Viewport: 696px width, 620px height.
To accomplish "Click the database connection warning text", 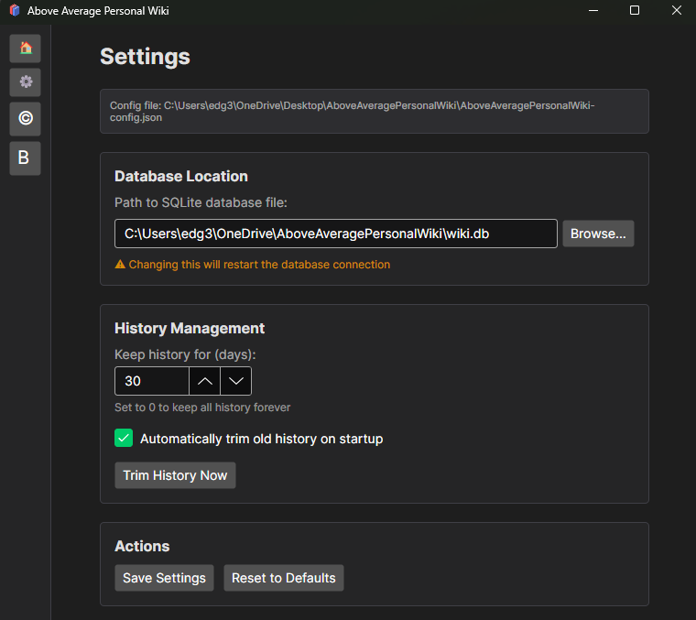I will [259, 265].
